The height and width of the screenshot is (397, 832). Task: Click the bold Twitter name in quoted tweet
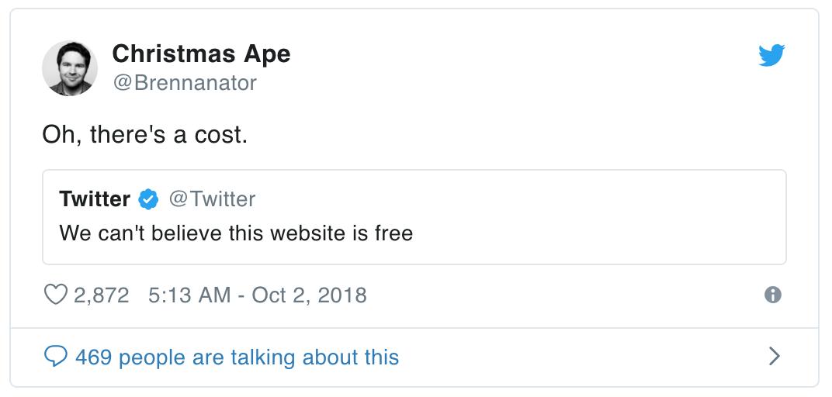coord(95,199)
